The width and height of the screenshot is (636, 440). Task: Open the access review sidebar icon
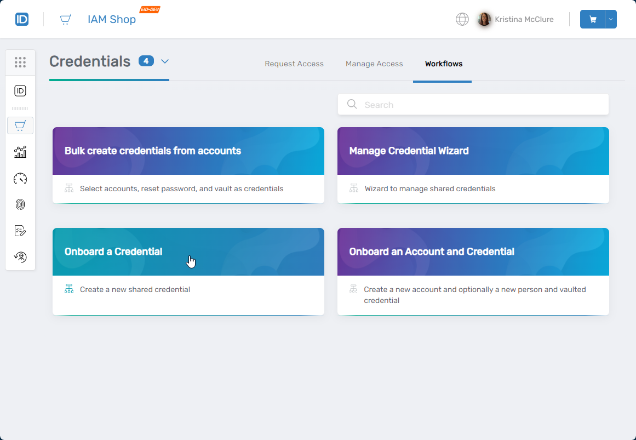(20, 256)
